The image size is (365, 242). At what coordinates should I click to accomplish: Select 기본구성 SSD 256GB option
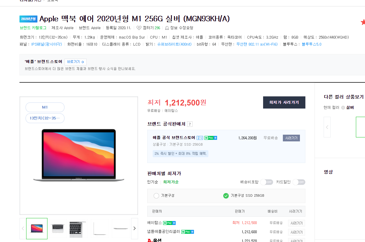[226, 196]
